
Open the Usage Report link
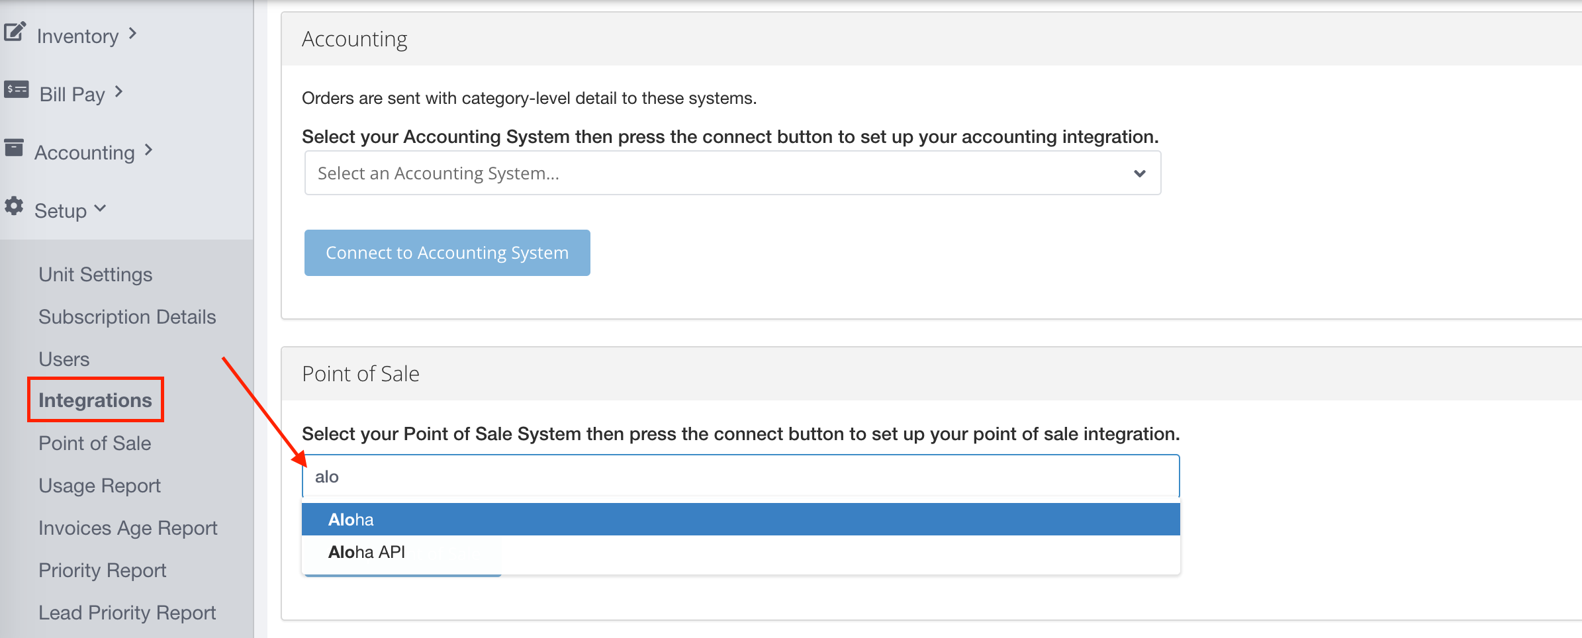click(x=99, y=486)
